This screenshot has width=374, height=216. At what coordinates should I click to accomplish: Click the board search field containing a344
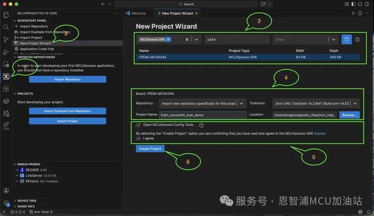237,40
